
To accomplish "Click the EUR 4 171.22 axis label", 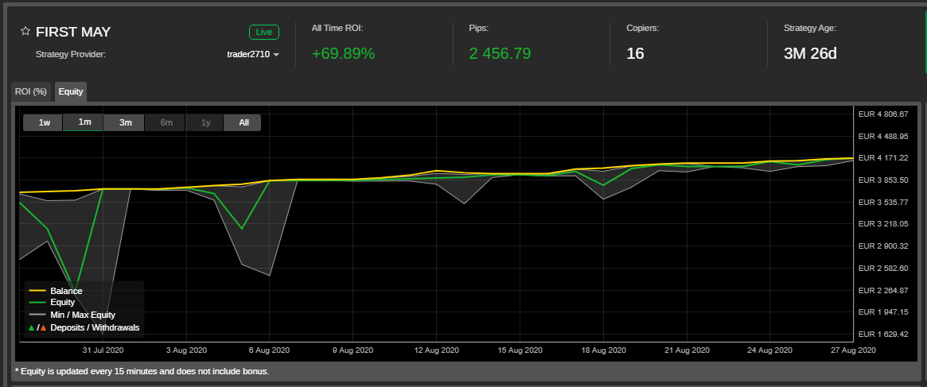I will point(883,158).
